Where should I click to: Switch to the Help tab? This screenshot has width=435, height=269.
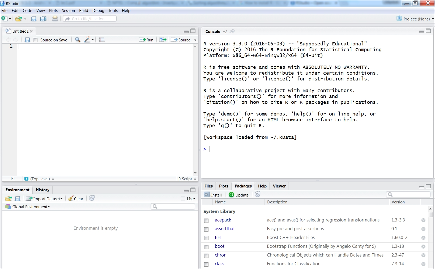(262, 186)
